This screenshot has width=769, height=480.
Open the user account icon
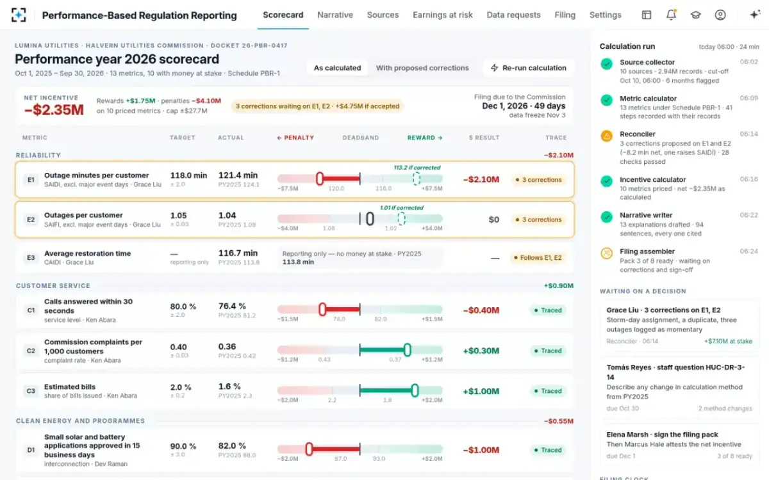coord(720,15)
